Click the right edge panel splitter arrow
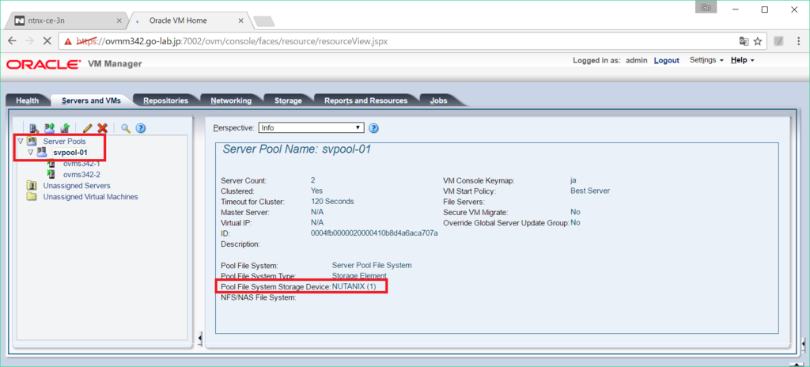 coord(802,343)
